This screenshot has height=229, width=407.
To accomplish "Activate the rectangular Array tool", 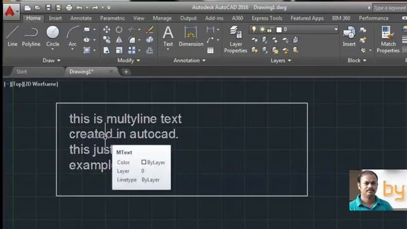I will 132,50.
